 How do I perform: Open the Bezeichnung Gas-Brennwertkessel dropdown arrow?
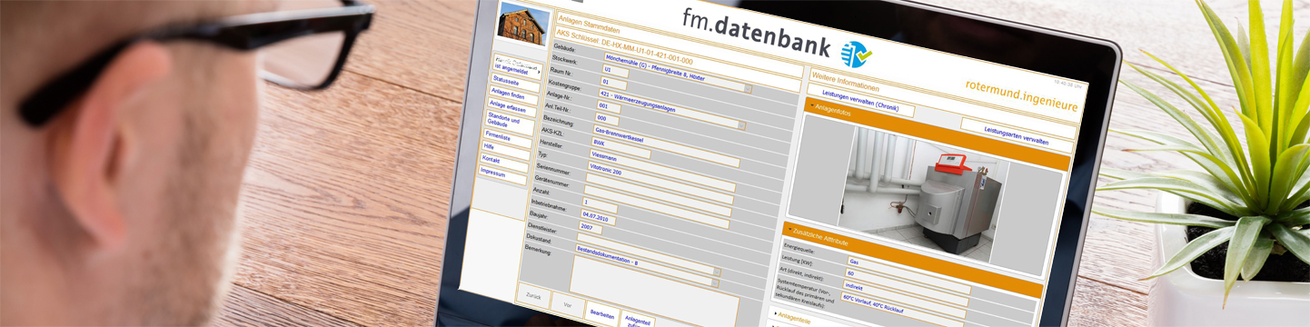pyautogui.click(x=741, y=125)
